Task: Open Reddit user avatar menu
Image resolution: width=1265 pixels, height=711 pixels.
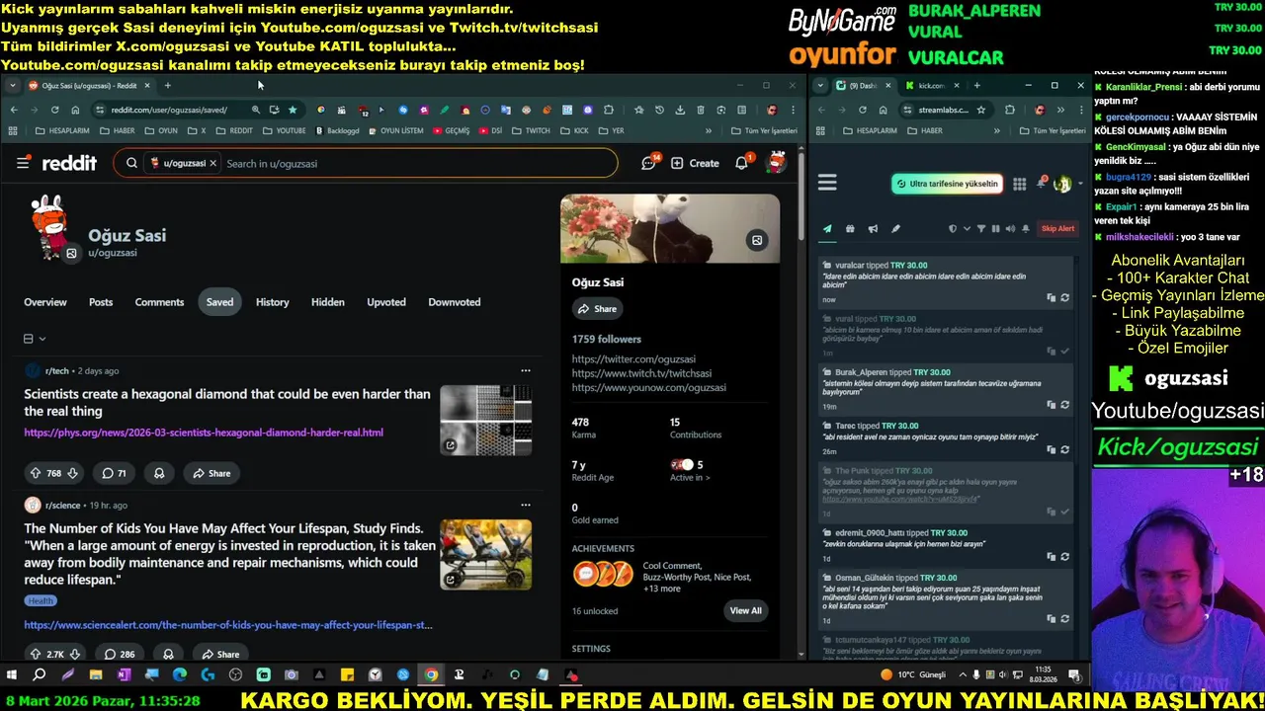Action: [777, 163]
